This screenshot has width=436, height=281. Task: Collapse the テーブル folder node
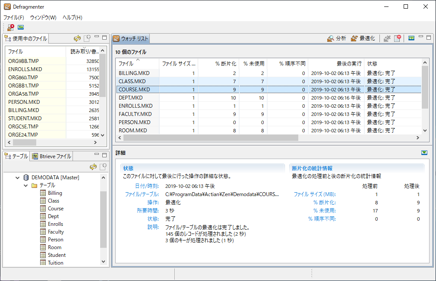click(x=26, y=185)
